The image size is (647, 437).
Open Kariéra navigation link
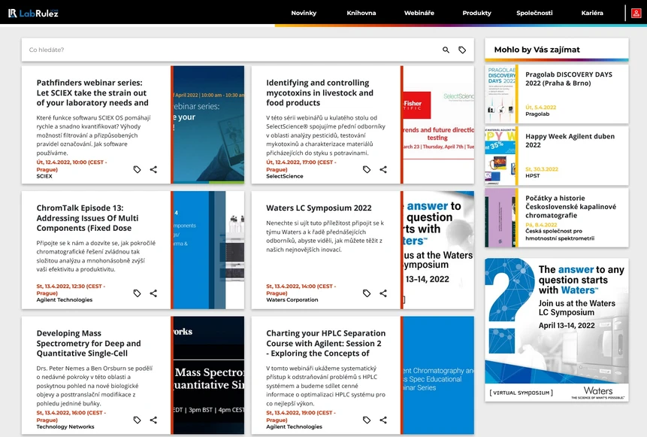592,13
